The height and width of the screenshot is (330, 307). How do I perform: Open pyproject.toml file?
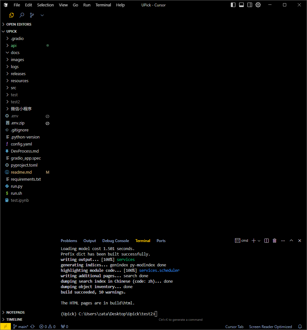point(26,165)
